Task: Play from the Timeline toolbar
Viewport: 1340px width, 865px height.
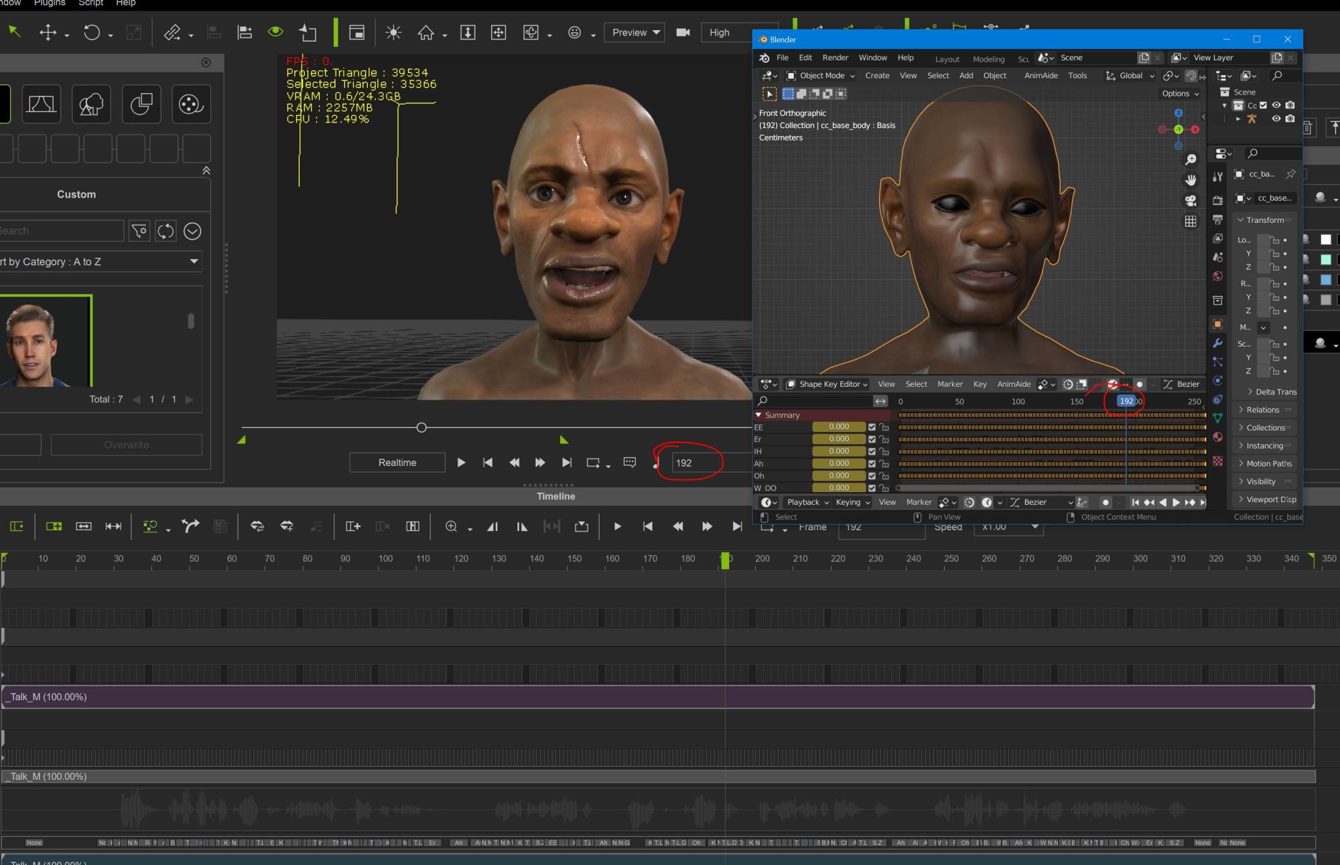Action: pyautogui.click(x=617, y=527)
